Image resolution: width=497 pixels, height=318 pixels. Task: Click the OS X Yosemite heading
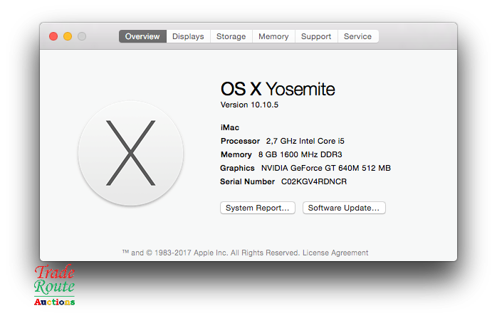(x=278, y=89)
